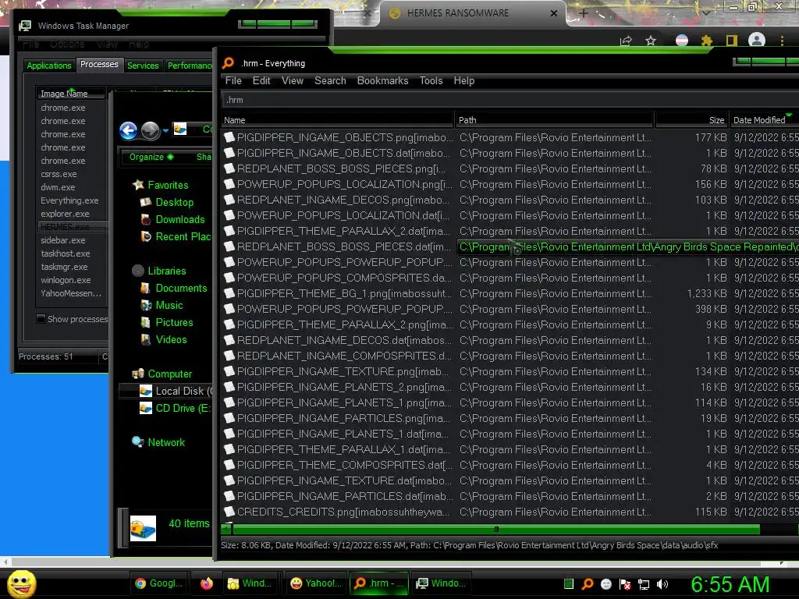This screenshot has height=599, width=799.
Task: Switch to Services tab in Task Manager
Action: (143, 66)
